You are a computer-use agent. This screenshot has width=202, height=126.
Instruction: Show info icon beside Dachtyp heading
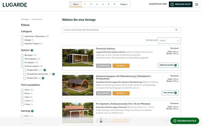click(x=32, y=111)
